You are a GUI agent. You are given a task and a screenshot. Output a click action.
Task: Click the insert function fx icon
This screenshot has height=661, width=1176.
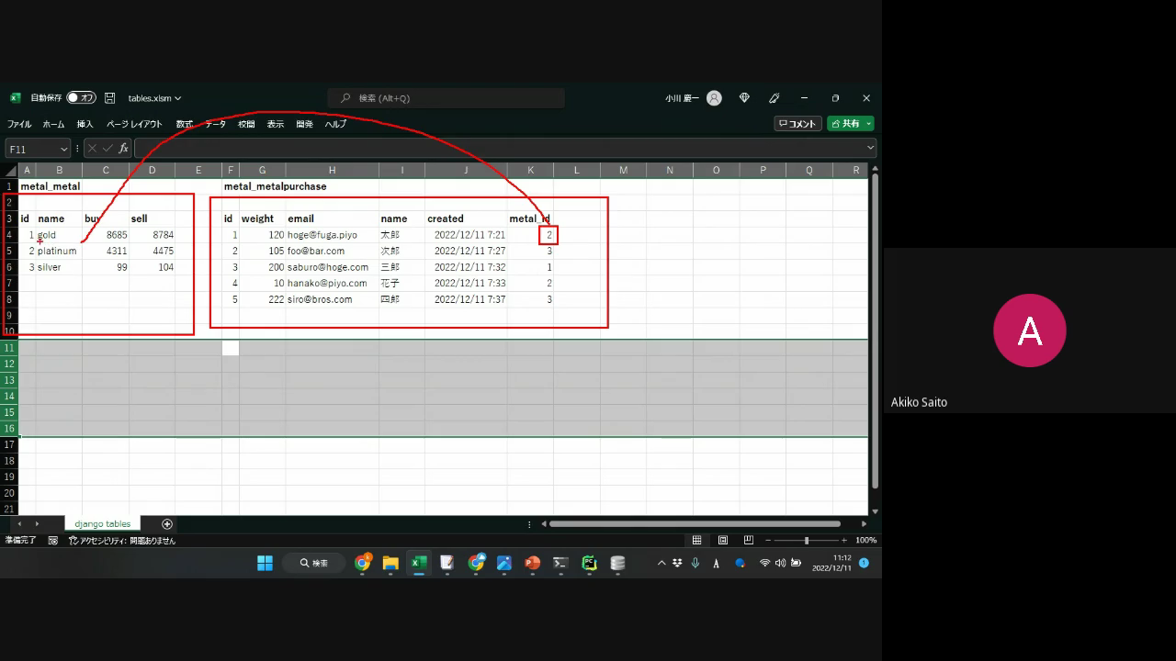tap(123, 149)
